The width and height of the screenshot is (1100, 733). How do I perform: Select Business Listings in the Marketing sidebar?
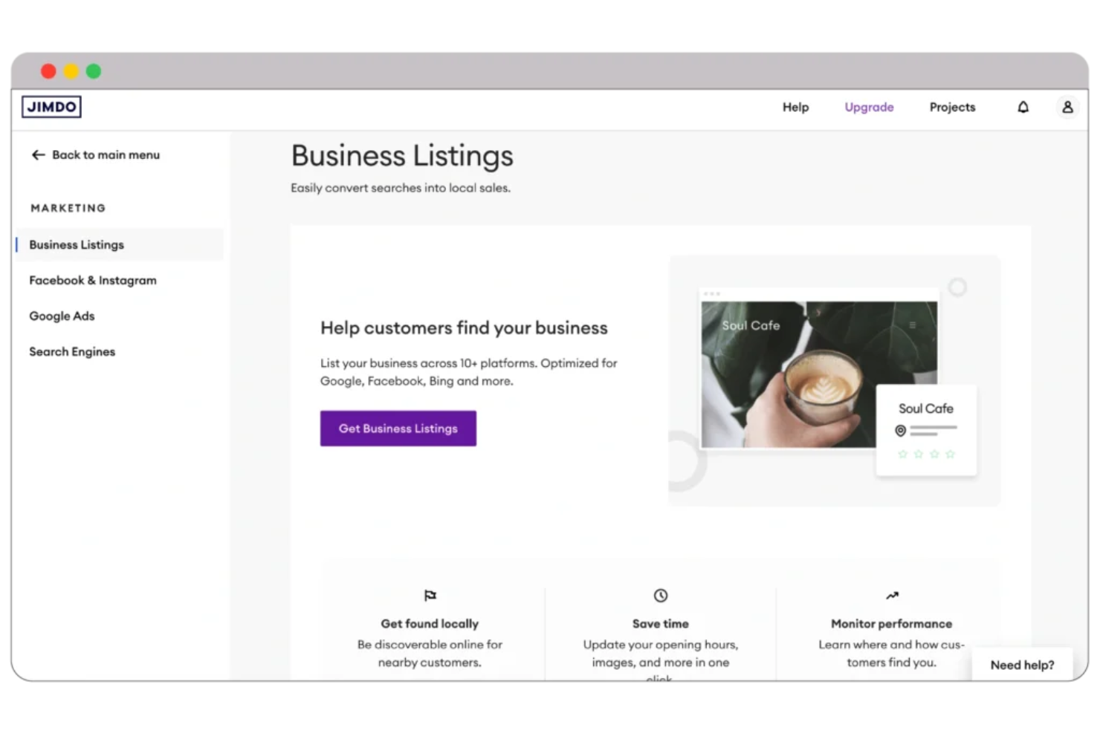click(x=76, y=244)
